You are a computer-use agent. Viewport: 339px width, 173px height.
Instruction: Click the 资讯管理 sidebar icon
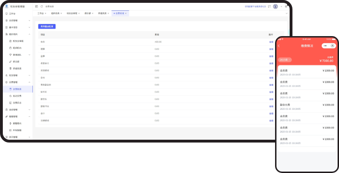click(7, 137)
